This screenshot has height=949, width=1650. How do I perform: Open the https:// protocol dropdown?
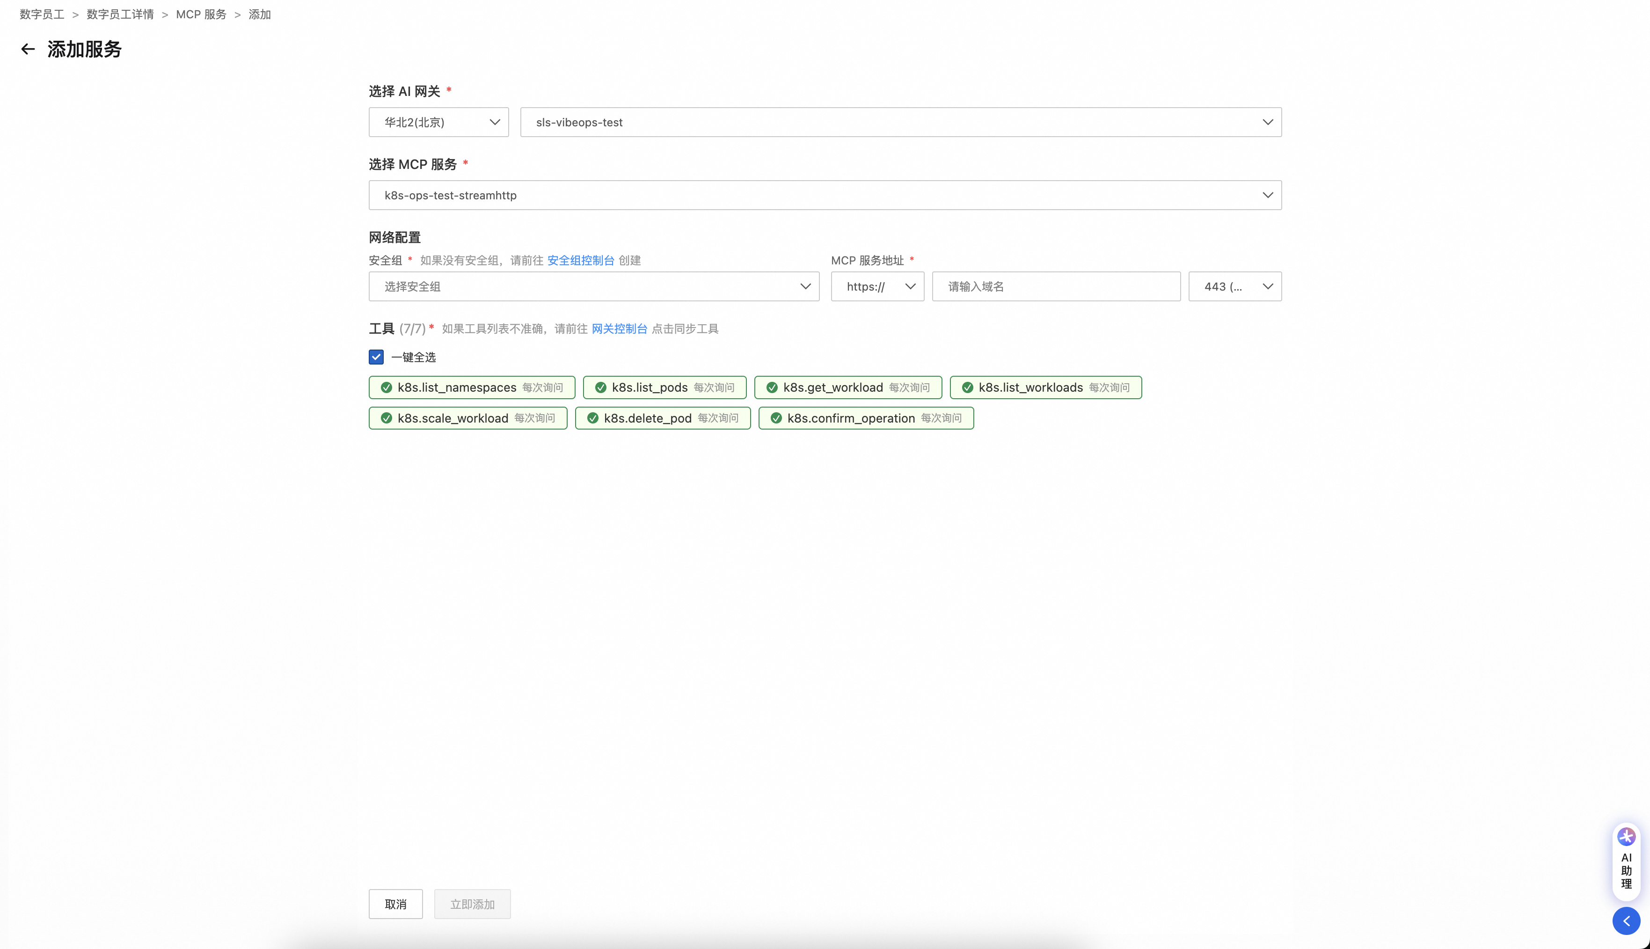[x=876, y=287]
